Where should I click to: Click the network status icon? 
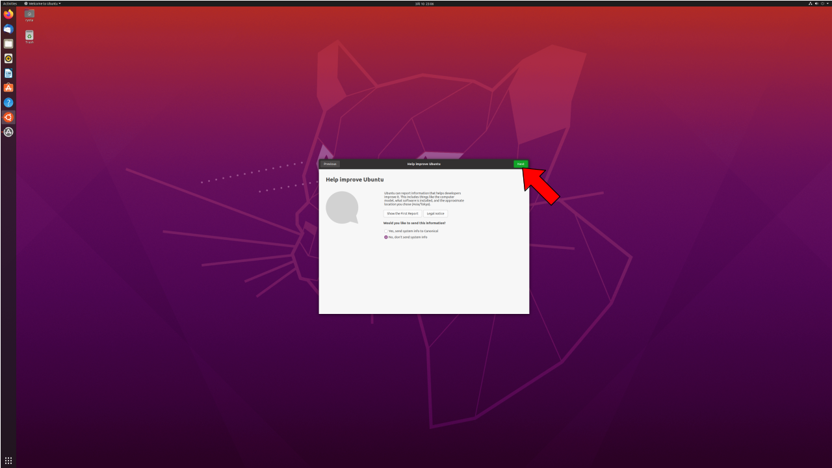pos(811,3)
